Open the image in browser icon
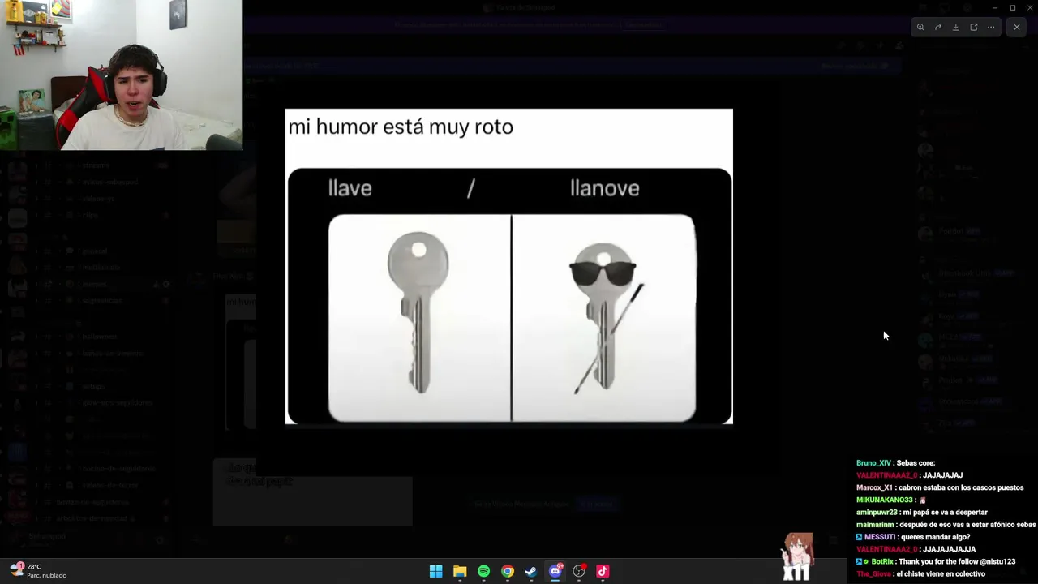The height and width of the screenshot is (584, 1038). tap(973, 27)
